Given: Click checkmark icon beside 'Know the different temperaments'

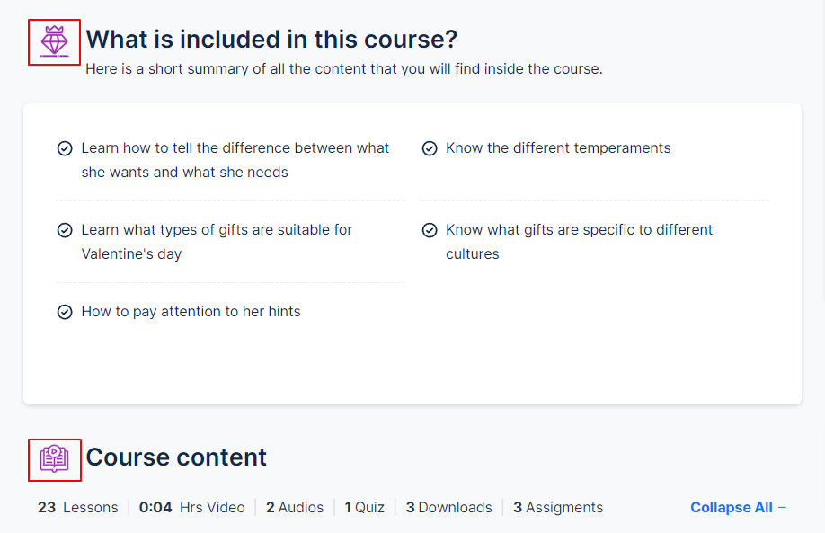Looking at the screenshot, I should pyautogui.click(x=430, y=149).
